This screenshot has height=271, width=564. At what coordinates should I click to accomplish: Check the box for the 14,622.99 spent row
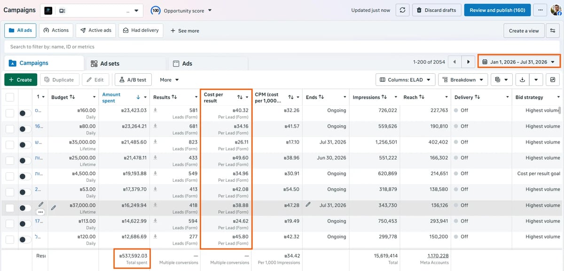point(10,224)
